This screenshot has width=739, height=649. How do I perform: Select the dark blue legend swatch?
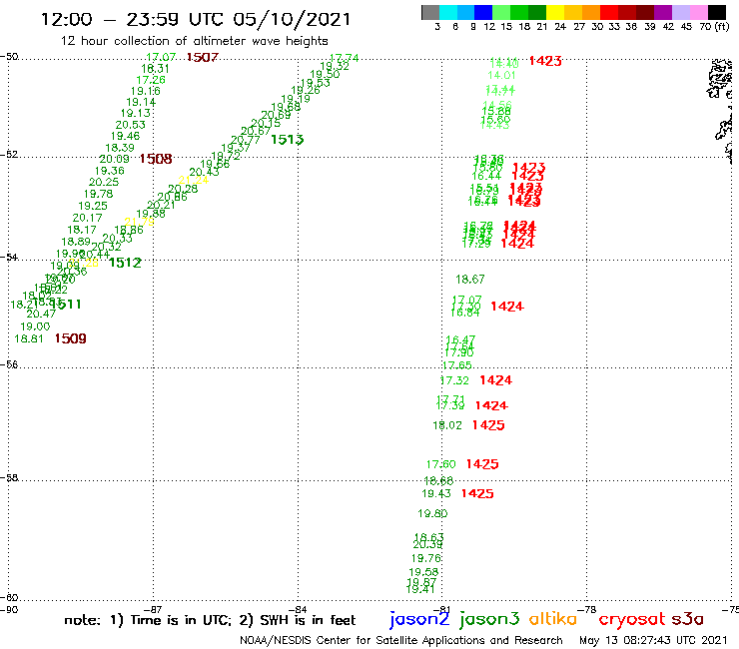[483, 12]
